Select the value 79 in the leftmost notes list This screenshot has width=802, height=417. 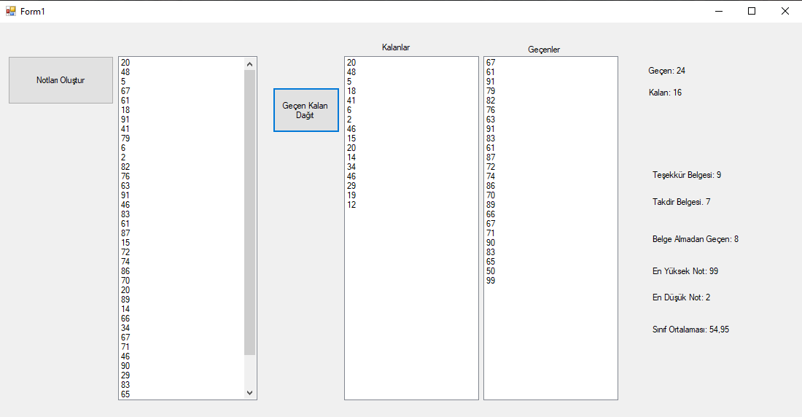click(x=125, y=139)
